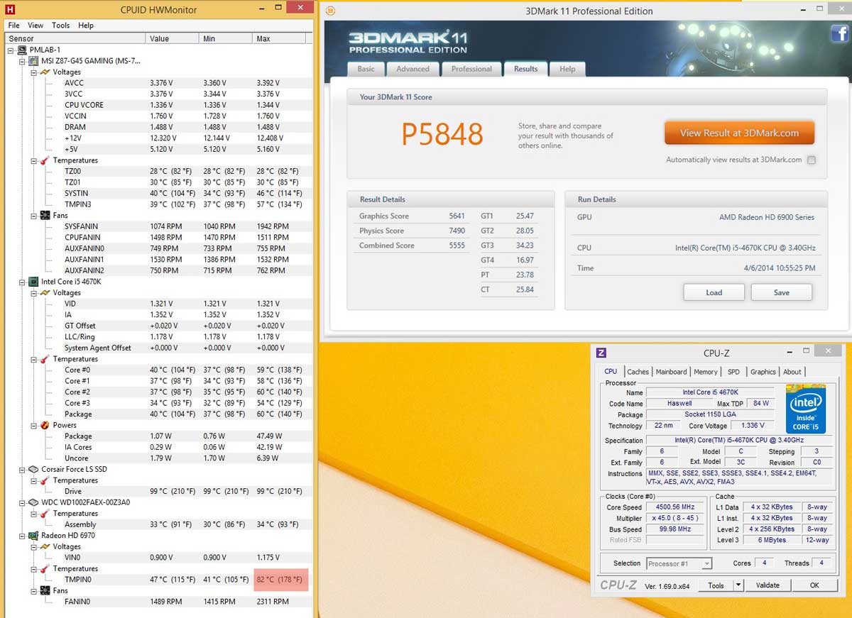Image resolution: width=852 pixels, height=618 pixels.
Task: Click View Result at 3DMark.com button
Action: (x=739, y=133)
